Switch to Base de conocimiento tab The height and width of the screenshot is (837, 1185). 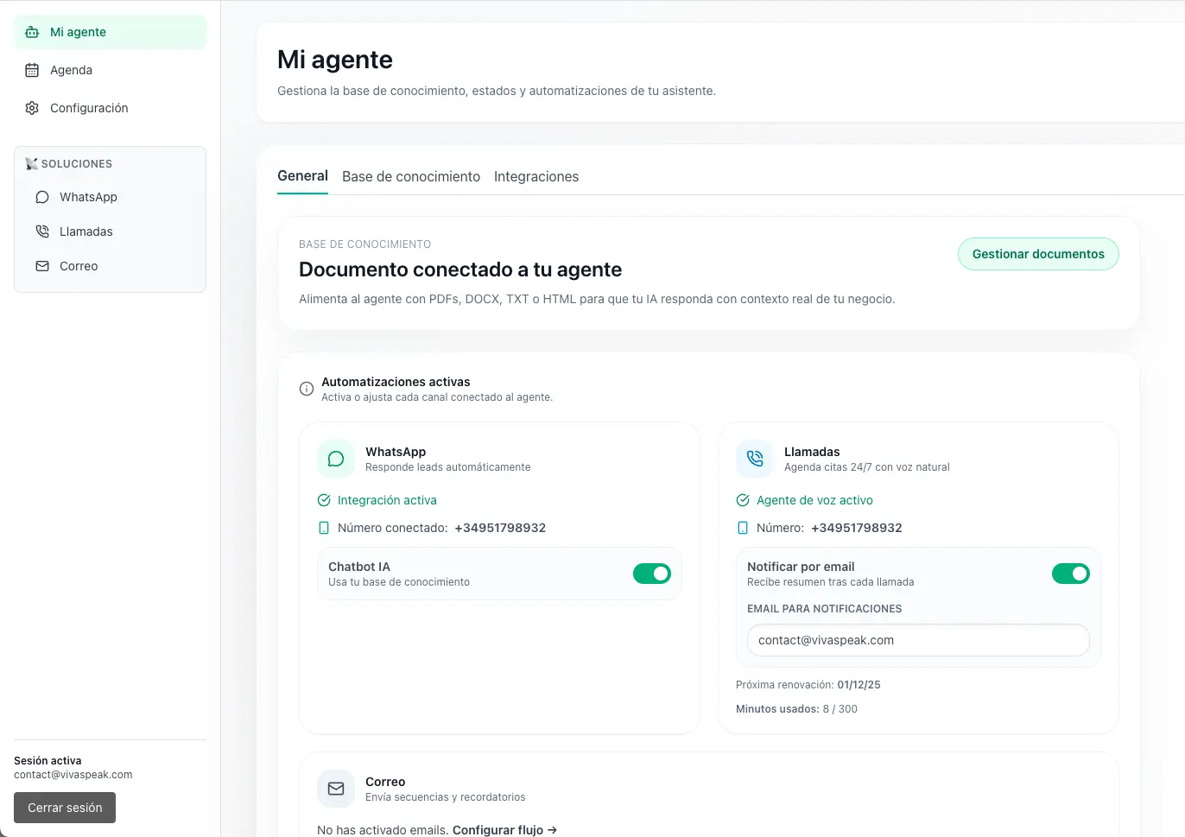click(411, 176)
